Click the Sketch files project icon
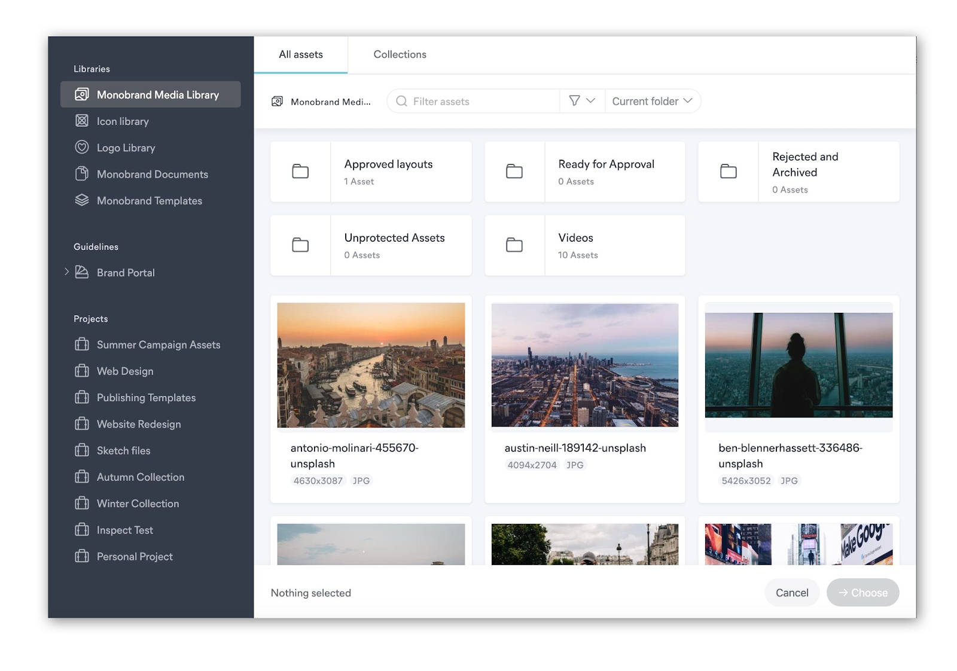The image size is (957, 671). click(82, 450)
